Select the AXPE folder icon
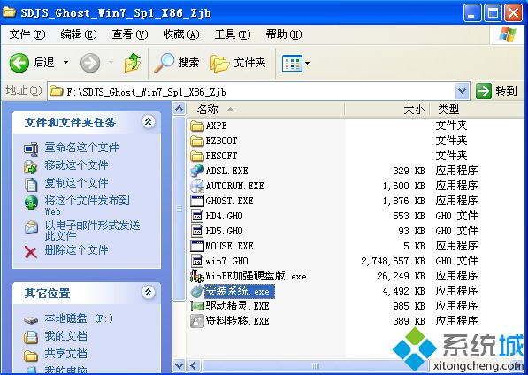The width and height of the screenshot is (528, 375). pos(196,126)
